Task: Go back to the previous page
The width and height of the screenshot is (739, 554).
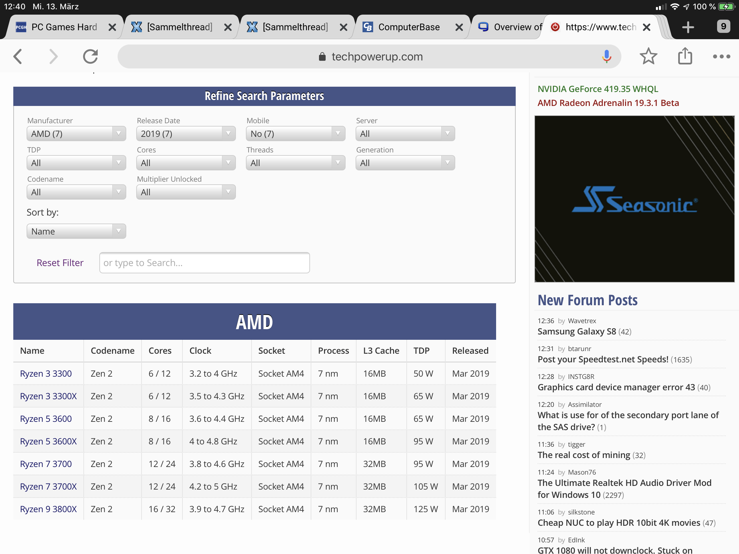Action: pos(18,56)
